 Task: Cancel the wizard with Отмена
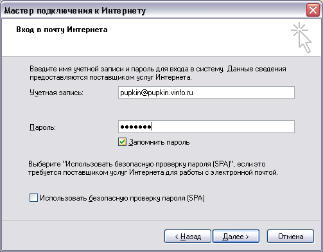pos(290,237)
